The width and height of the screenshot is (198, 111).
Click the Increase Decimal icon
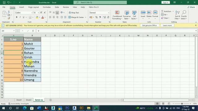click(x=105, y=17)
